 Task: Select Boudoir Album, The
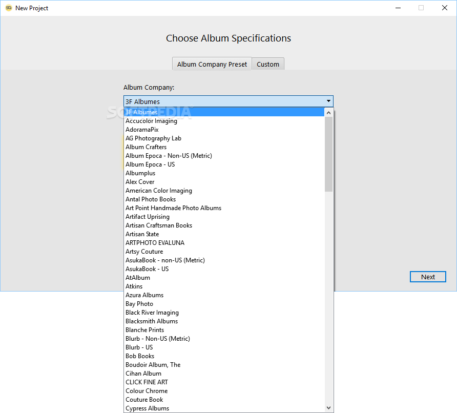(224, 365)
